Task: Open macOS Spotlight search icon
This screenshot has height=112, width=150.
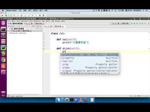Action: (143, 11)
